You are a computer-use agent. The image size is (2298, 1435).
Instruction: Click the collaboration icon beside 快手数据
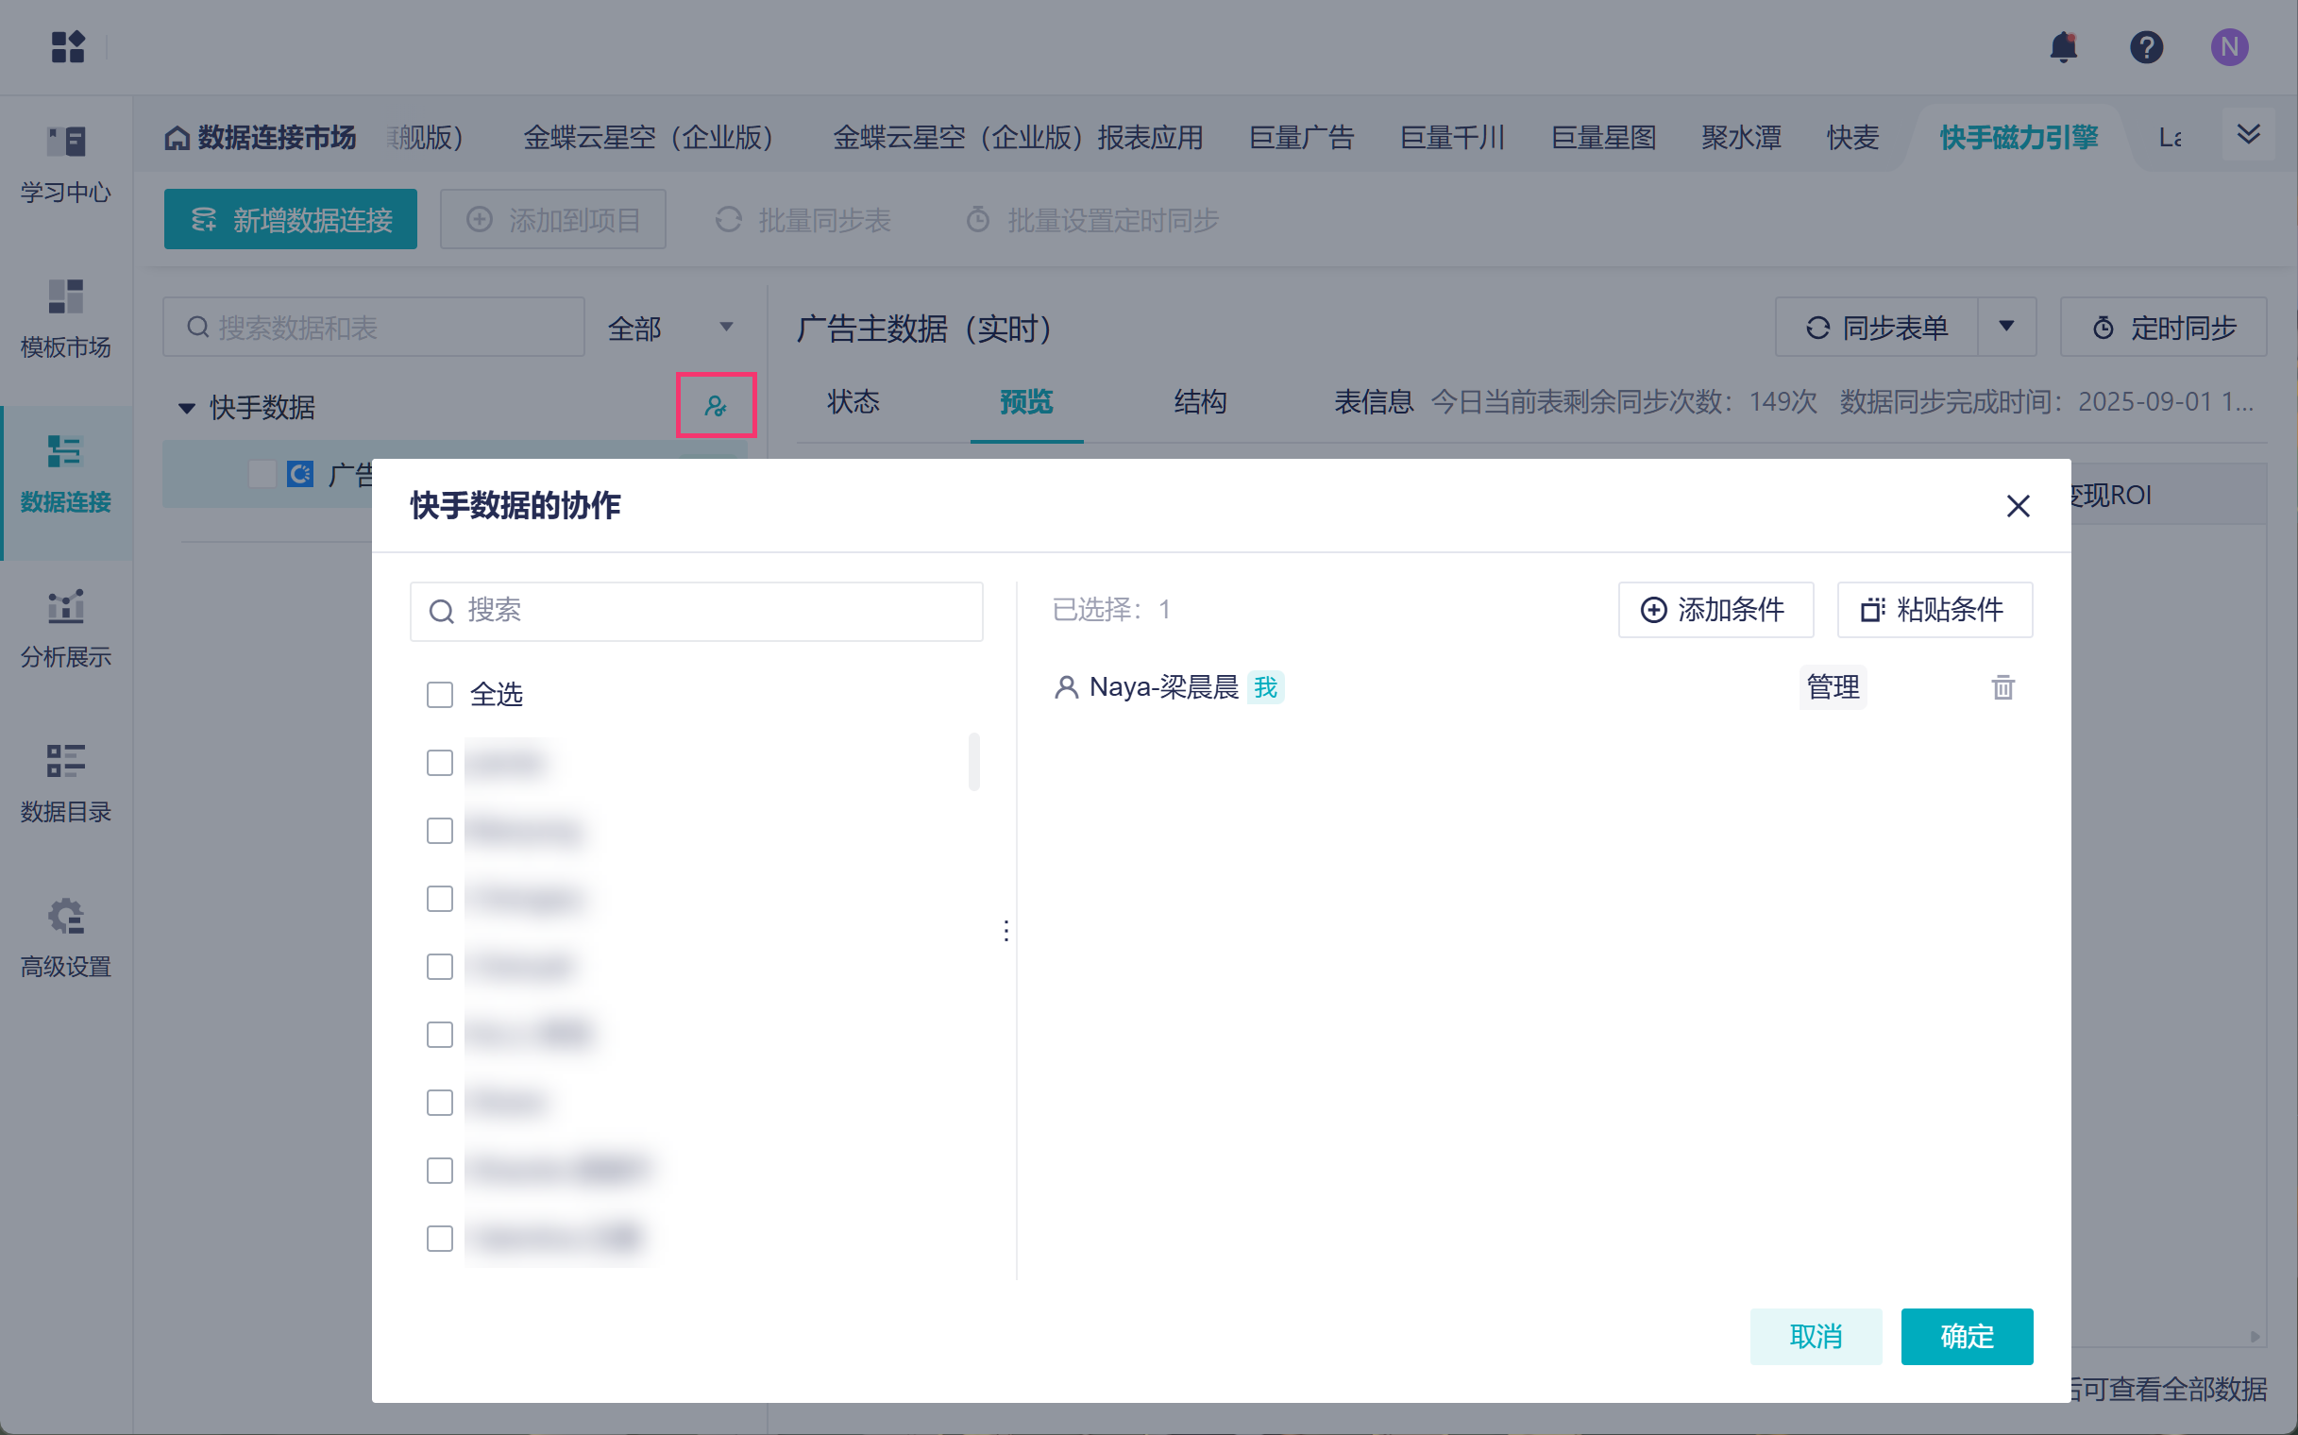(x=716, y=406)
